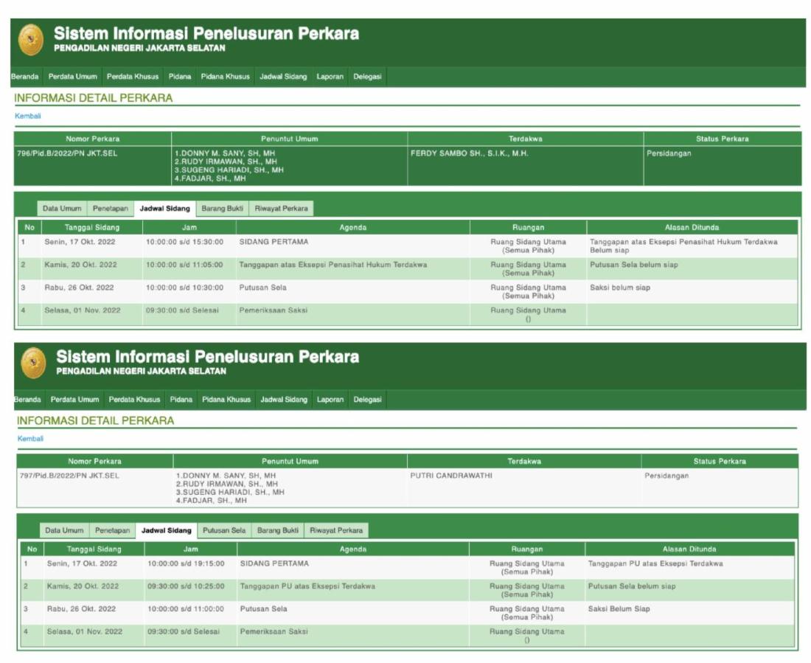The image size is (811, 663).
Task: Click Putusan Sela agenda cell in case 797 schedule
Action: click(263, 609)
